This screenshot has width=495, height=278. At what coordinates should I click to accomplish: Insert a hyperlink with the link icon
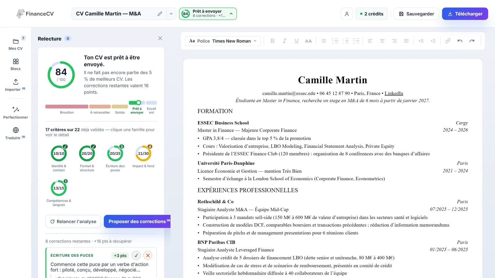[x=448, y=41]
